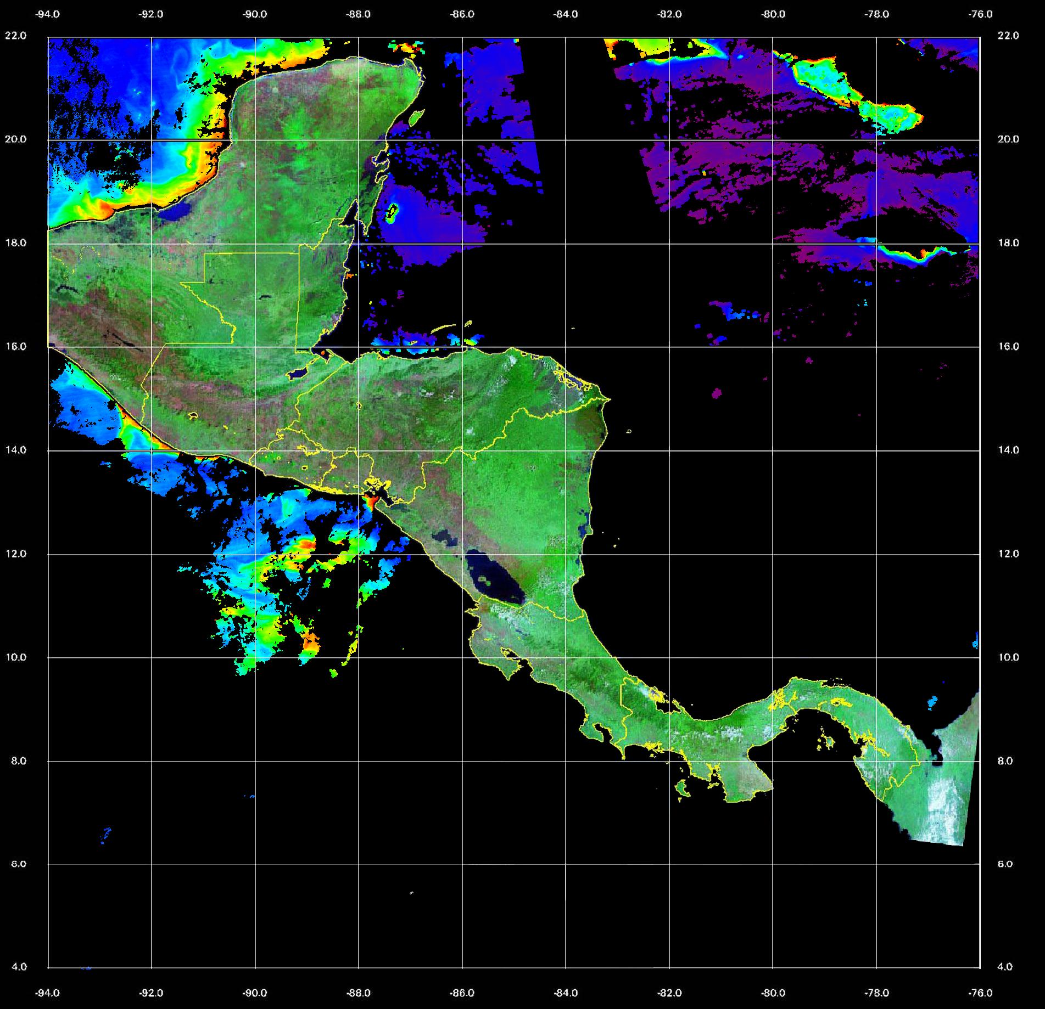Screen dimensions: 1045x1009
Task: Click the left axis label 14.0
Action: (x=19, y=450)
